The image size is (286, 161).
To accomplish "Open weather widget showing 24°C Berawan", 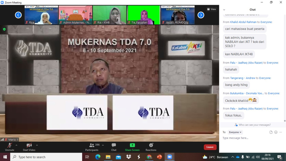I will (x=215, y=157).
